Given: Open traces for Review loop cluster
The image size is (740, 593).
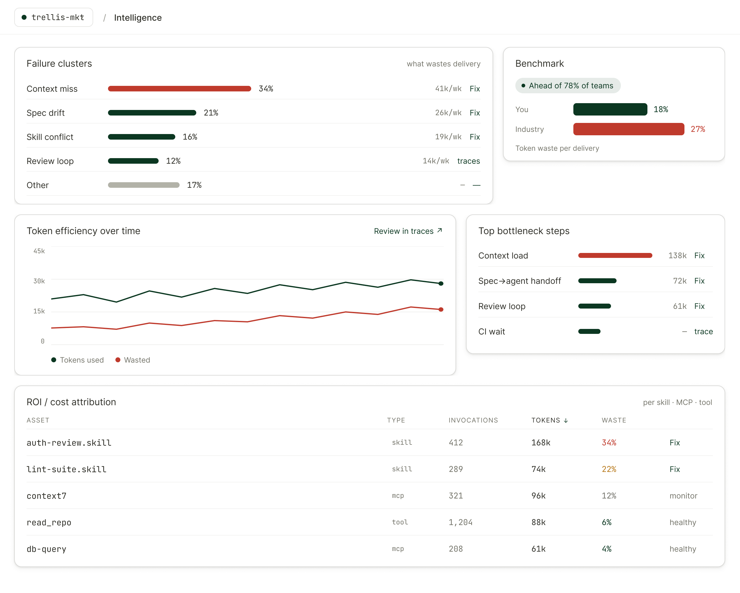Looking at the screenshot, I should click(468, 161).
